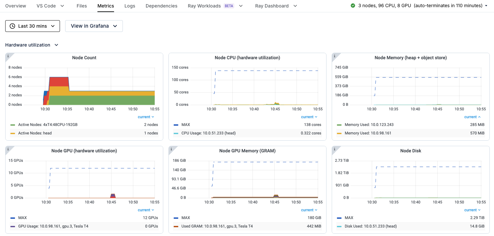
Task: Select legend entry 'Memory Used: 10.0.123.243'
Action: coord(369,125)
